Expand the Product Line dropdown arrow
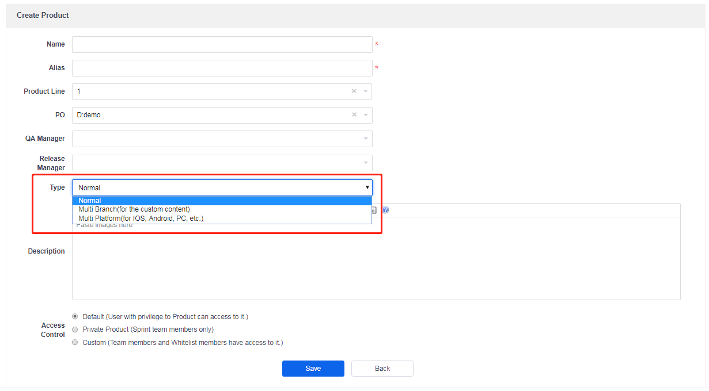The height and width of the screenshot is (391, 709). click(x=366, y=91)
